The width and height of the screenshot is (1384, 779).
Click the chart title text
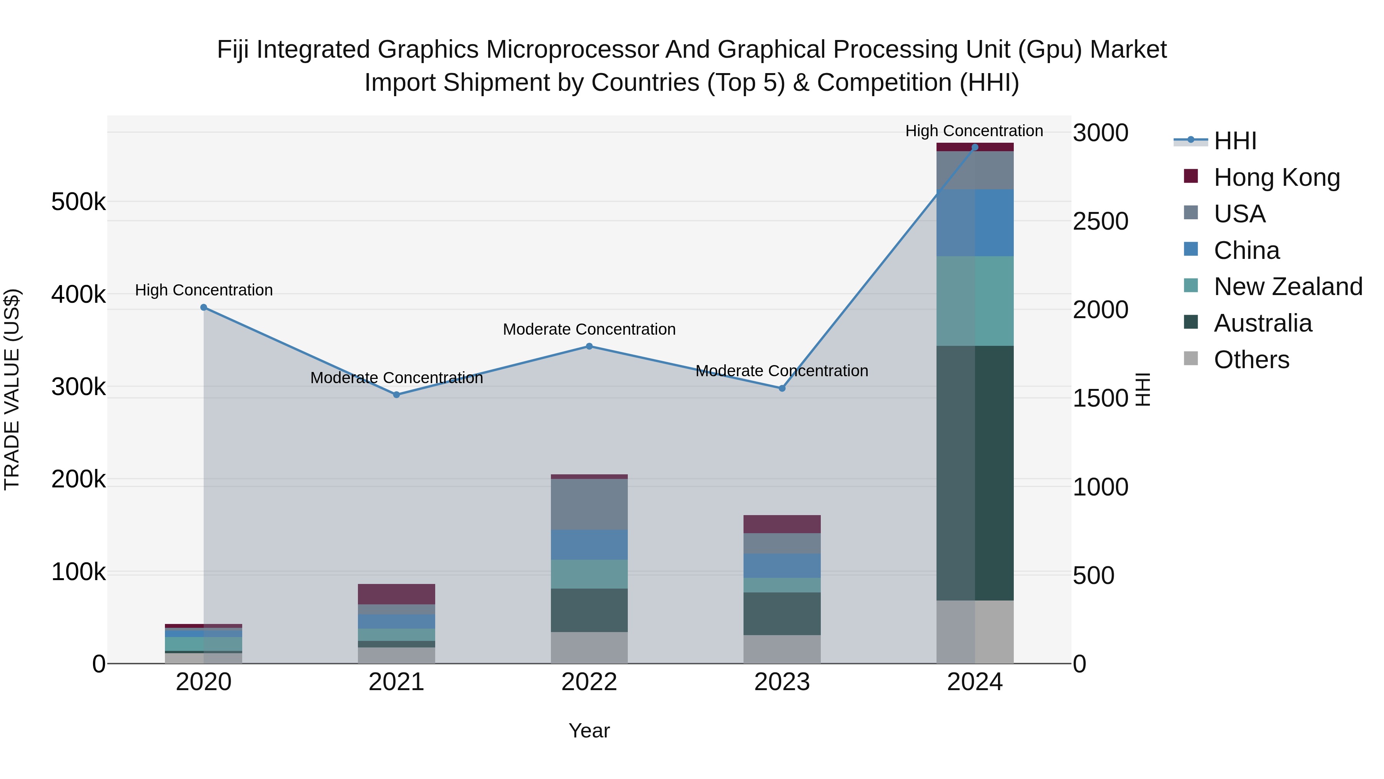[692, 66]
